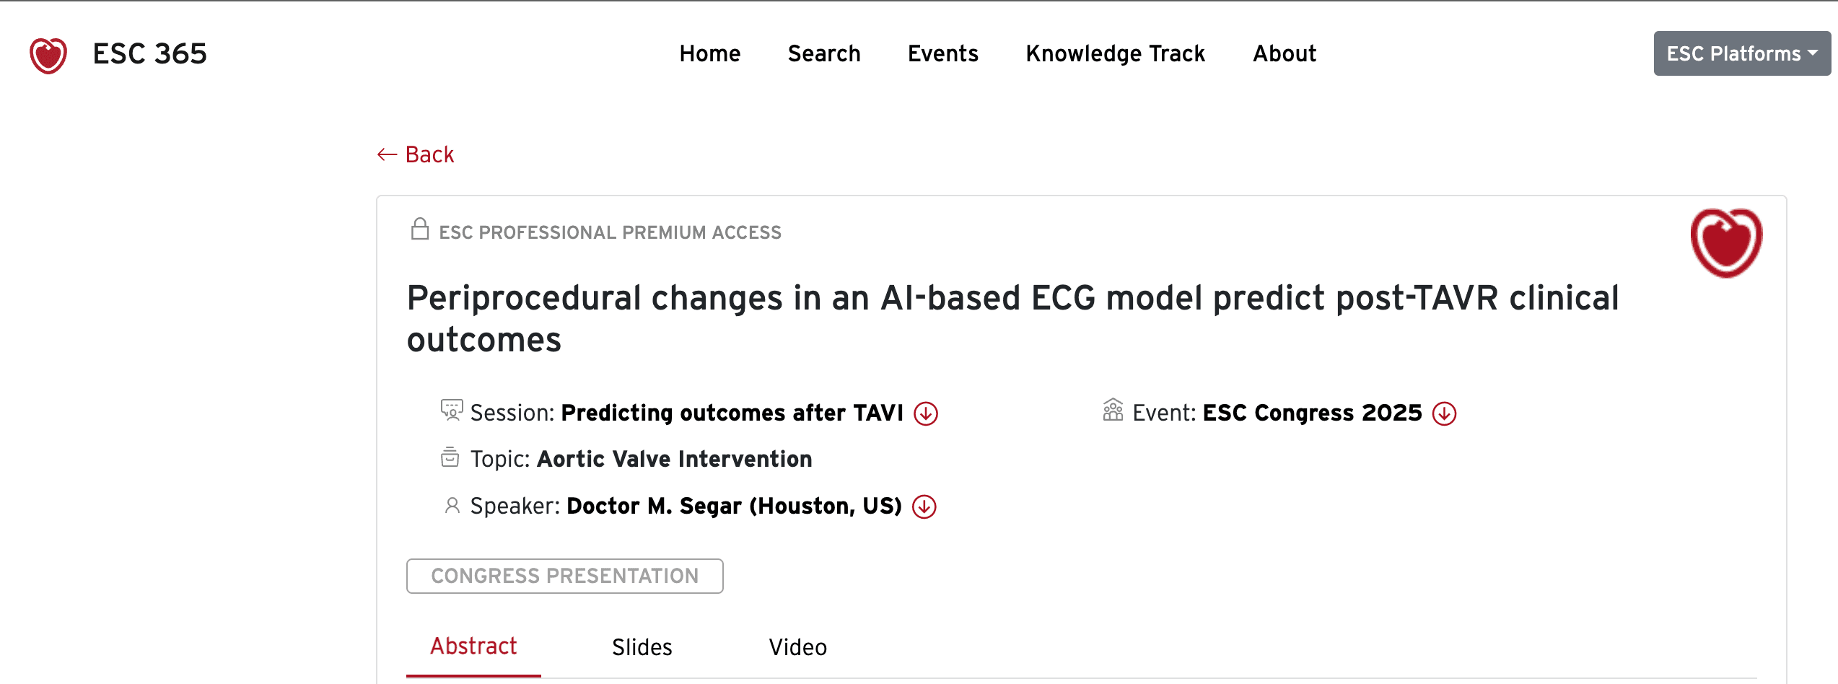Select the Events navigation item

[942, 53]
